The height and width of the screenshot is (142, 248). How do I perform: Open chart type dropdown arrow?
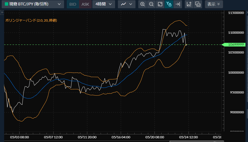(x=130, y=4)
